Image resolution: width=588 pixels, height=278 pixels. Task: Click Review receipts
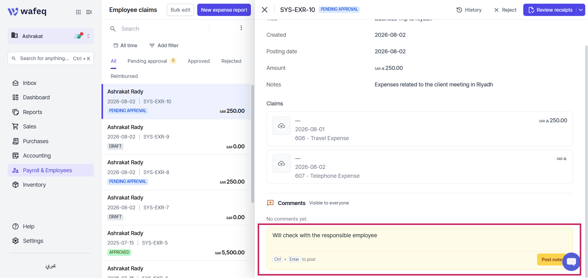tap(550, 10)
